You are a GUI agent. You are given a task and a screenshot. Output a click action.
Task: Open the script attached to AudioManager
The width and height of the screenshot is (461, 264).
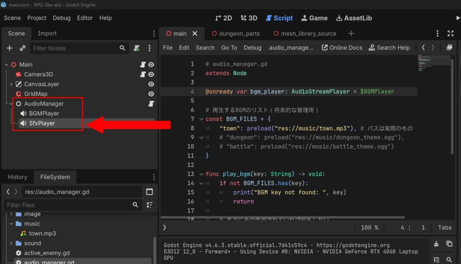tap(151, 103)
